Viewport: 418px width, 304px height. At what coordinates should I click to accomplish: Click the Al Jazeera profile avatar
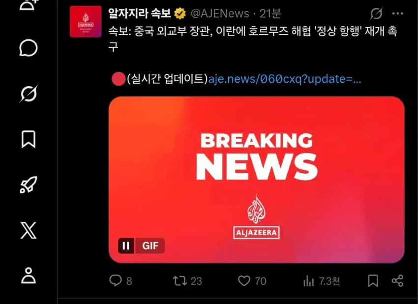(86, 22)
